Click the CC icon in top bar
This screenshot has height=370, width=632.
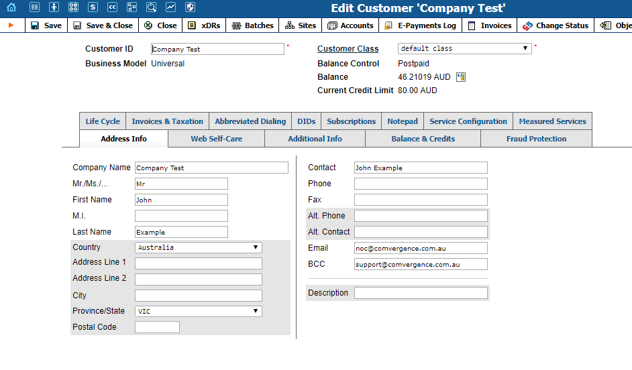(x=113, y=7)
